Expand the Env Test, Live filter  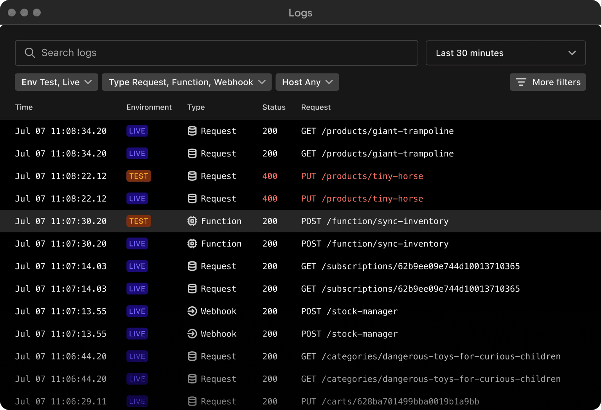[56, 82]
